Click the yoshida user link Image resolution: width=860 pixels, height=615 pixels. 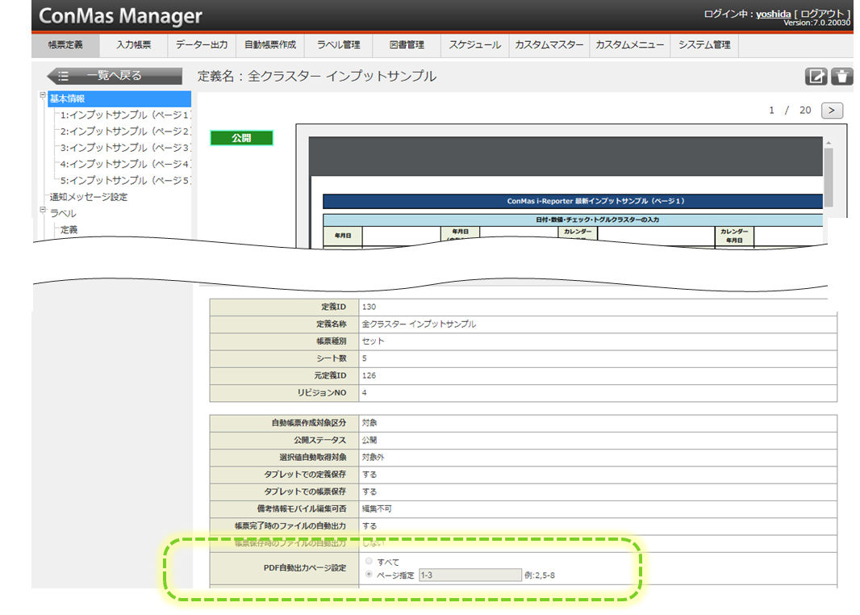pyautogui.click(x=773, y=15)
